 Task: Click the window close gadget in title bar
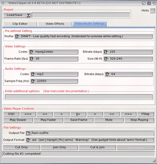3,3
